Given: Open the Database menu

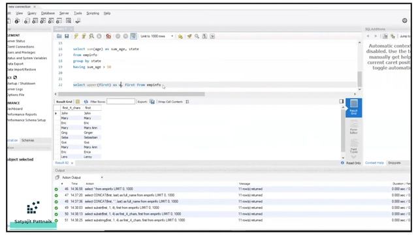Looking at the screenshot, I should 48,13.
